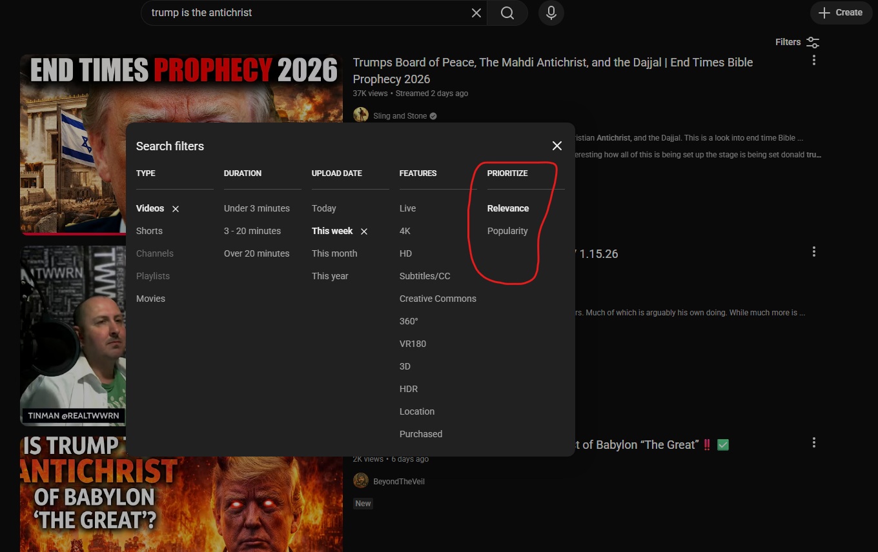Open the BeyondTheVeil channel avatar
The width and height of the screenshot is (878, 552).
[361, 481]
